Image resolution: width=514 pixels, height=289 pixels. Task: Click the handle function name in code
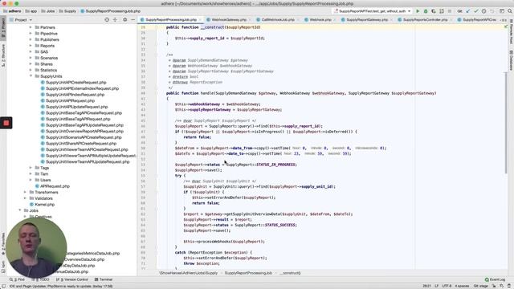tap(207, 93)
